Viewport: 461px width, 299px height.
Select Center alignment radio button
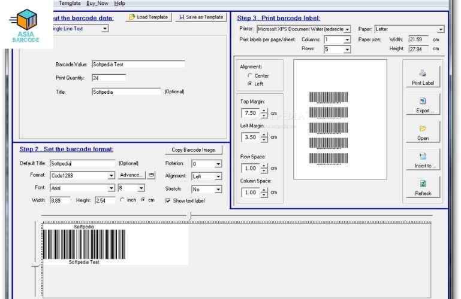coord(250,75)
